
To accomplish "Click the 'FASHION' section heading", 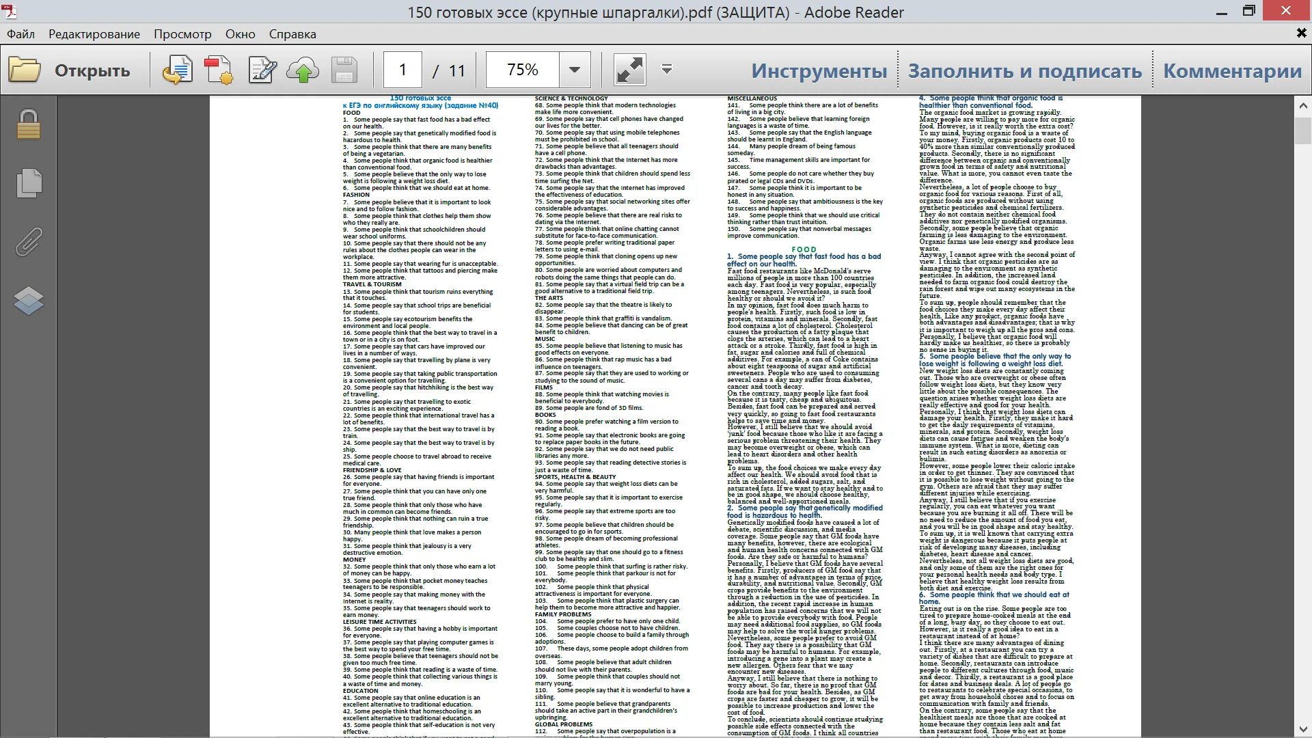I will click(356, 195).
